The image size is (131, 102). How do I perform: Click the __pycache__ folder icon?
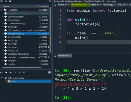[6, 10]
